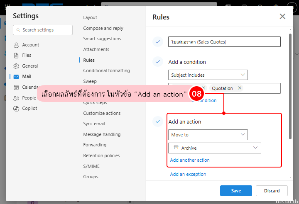Screen dimensions: 299x204
Task: Click checkmark beside Add an action
Action: point(157,121)
